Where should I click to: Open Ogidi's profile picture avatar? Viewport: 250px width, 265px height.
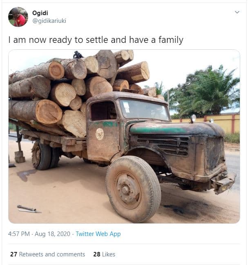tap(18, 17)
